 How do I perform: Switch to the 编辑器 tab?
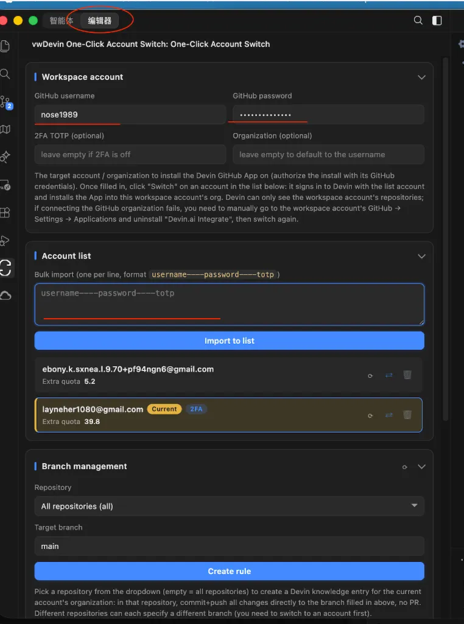(99, 21)
